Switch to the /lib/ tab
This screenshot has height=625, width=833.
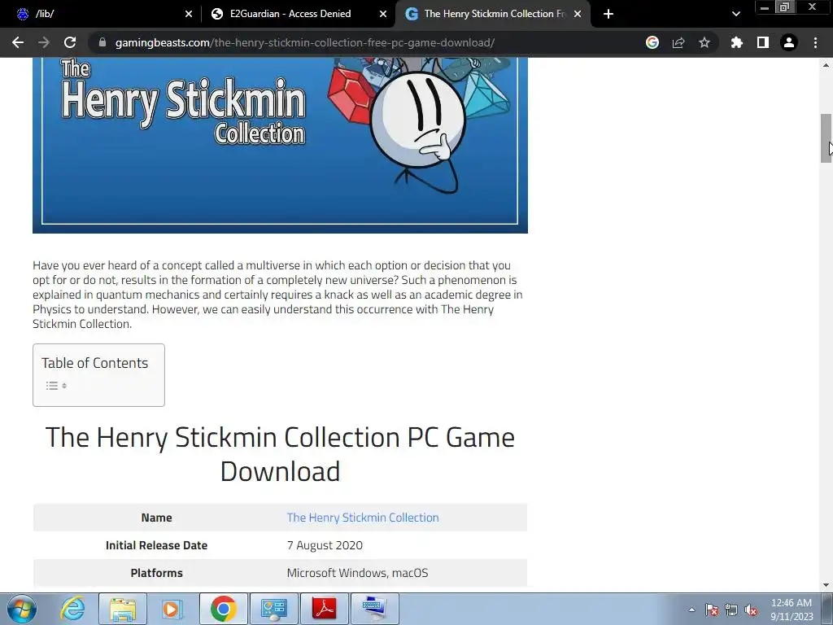pos(101,14)
